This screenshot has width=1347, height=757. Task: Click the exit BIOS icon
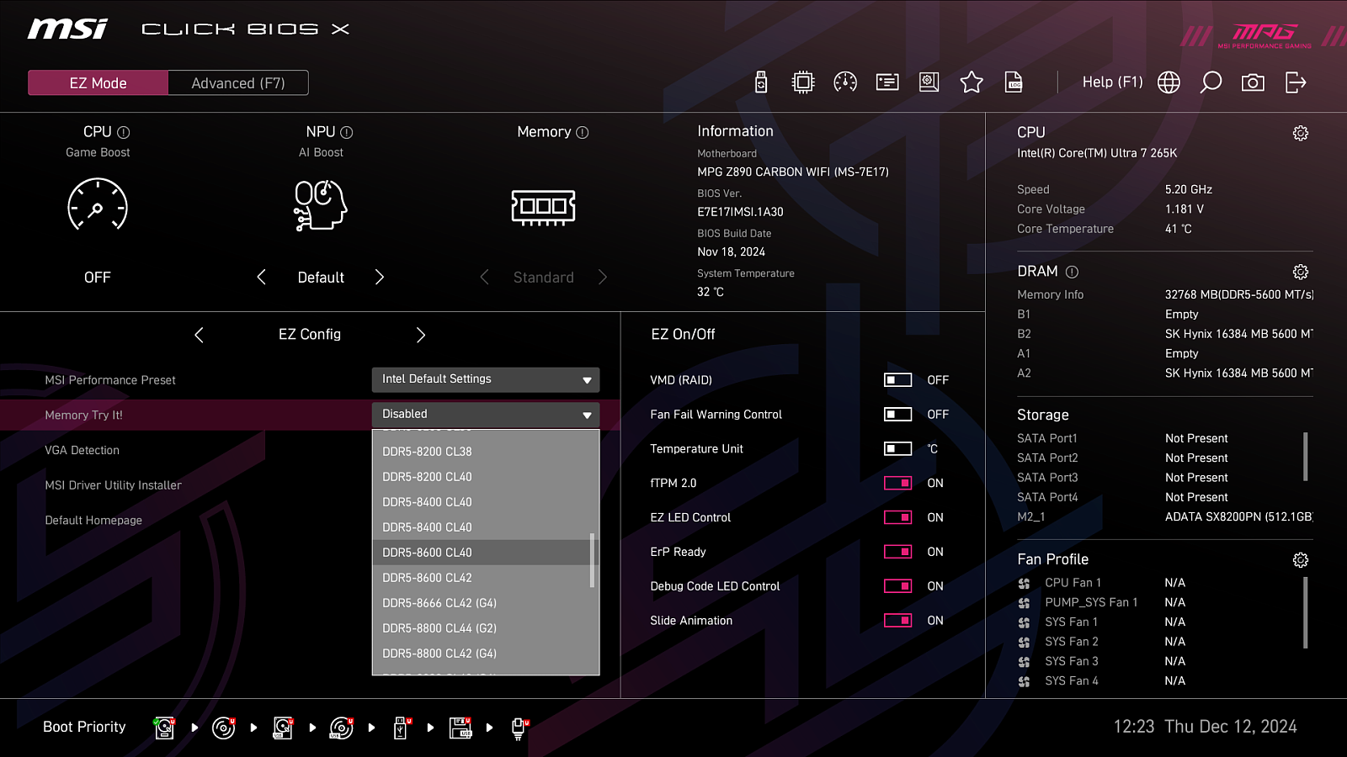tap(1296, 82)
